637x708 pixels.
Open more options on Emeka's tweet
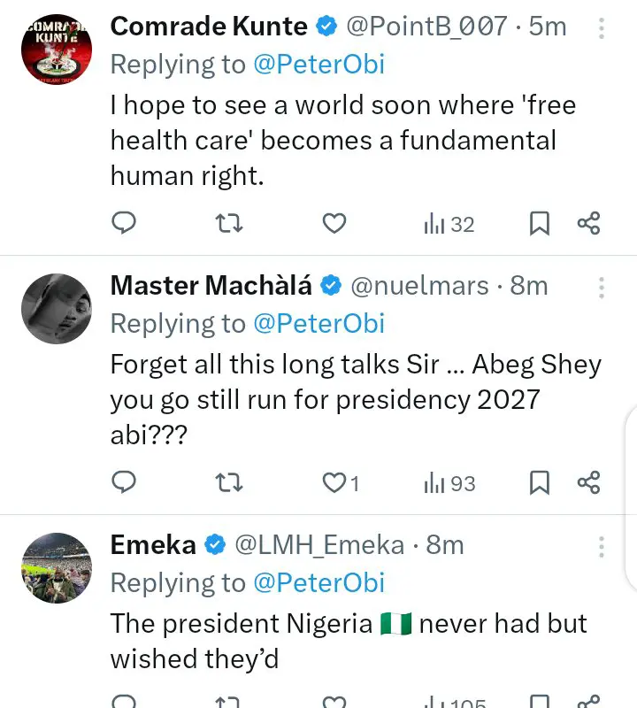[x=602, y=546]
